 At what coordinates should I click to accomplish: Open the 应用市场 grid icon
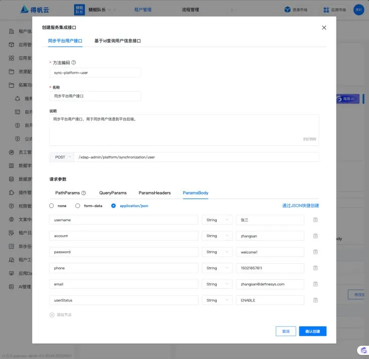326,10
